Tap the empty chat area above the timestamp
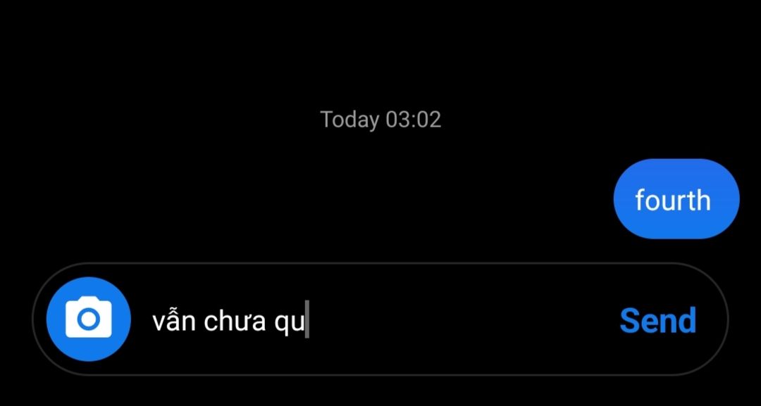 [x=380, y=53]
